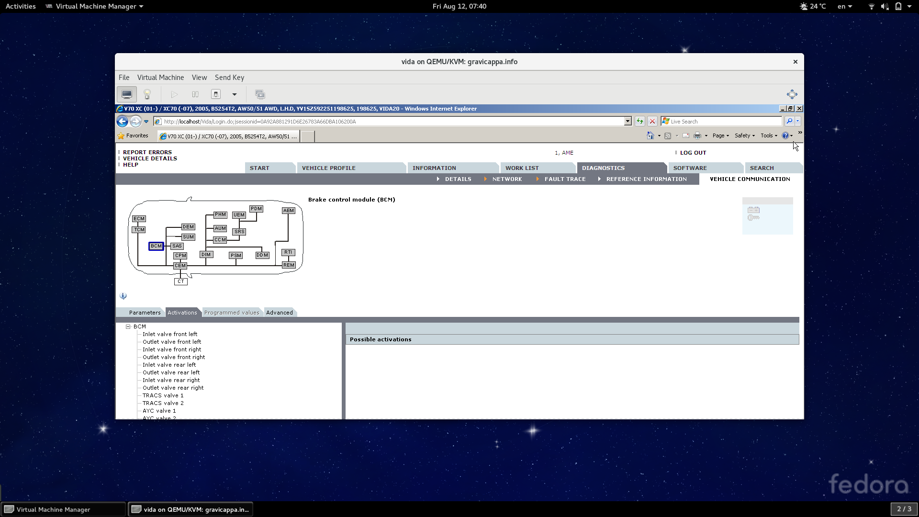
Task: Open the address bar history dropdown
Action: click(x=628, y=122)
